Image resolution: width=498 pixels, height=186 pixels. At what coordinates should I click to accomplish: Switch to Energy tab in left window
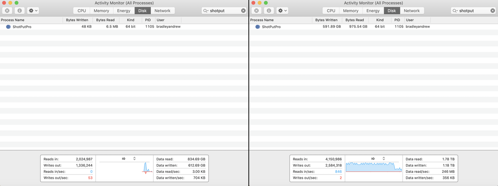click(124, 11)
